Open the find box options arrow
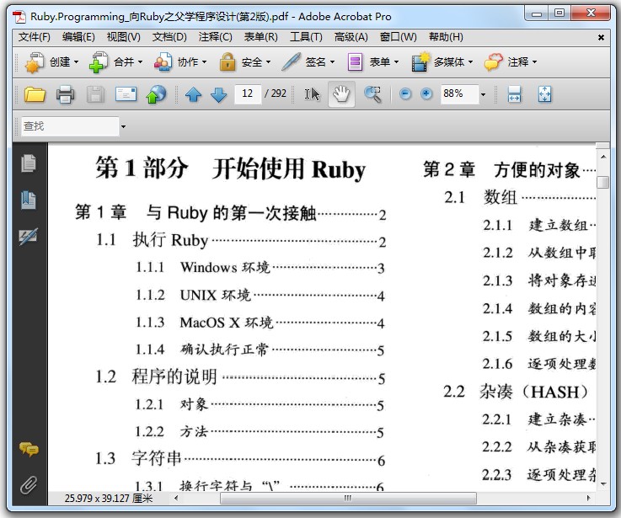 click(123, 126)
